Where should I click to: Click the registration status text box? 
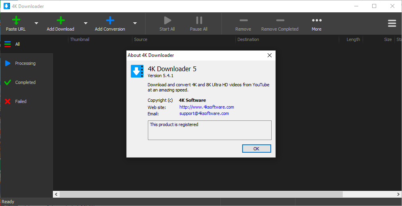click(x=210, y=130)
